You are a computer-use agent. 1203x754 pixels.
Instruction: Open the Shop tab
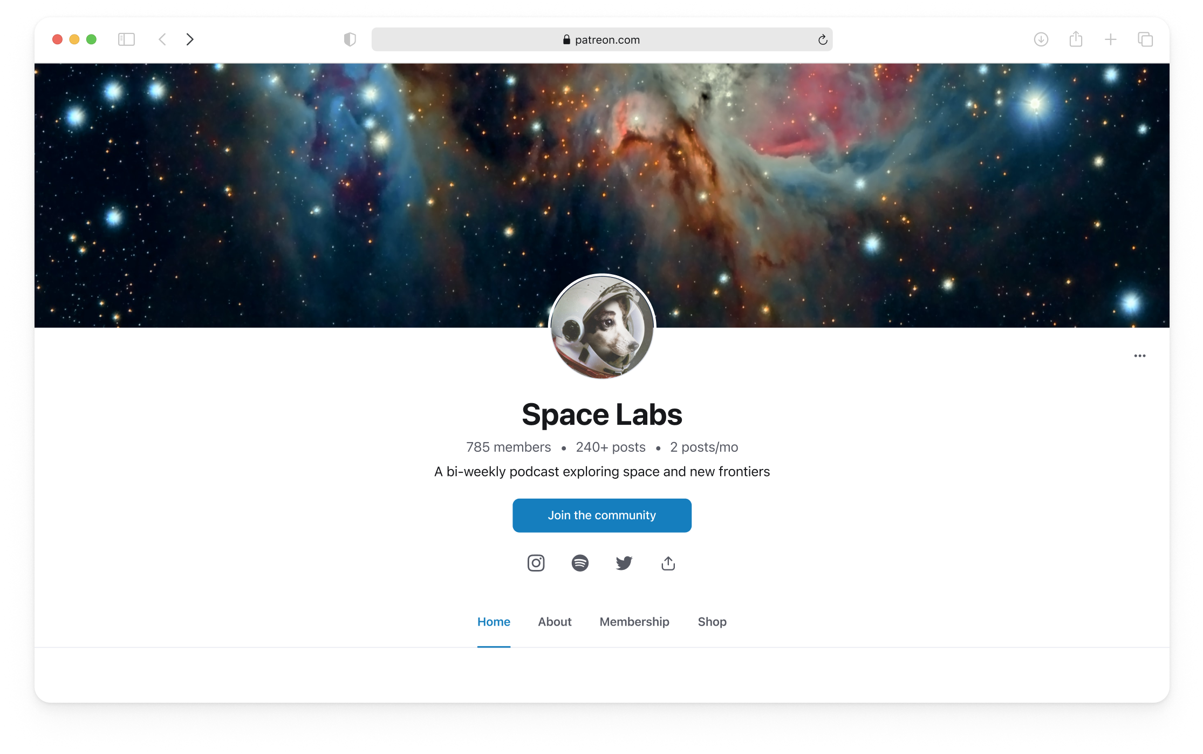click(x=712, y=622)
